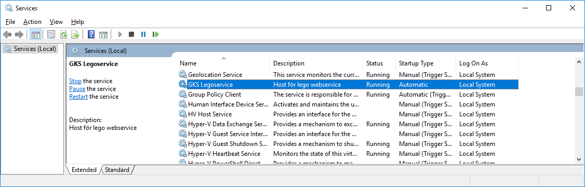Click the Back arrow toolbar icon

pos(7,34)
